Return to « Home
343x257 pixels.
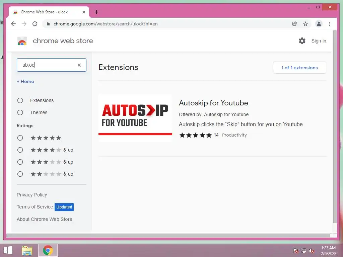25,81
